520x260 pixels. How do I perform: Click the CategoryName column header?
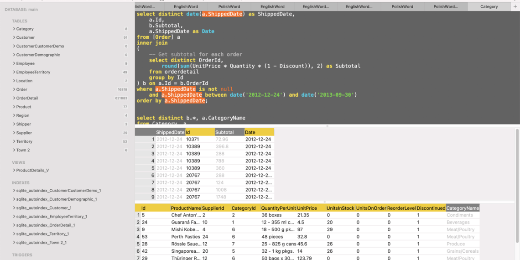click(463, 208)
